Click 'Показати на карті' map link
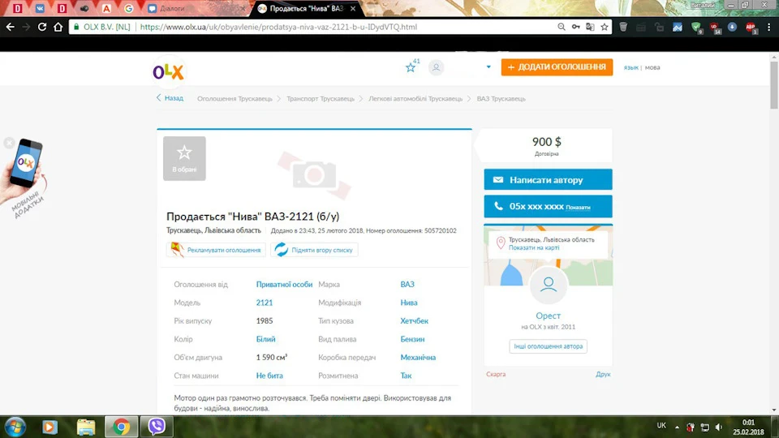 point(534,248)
